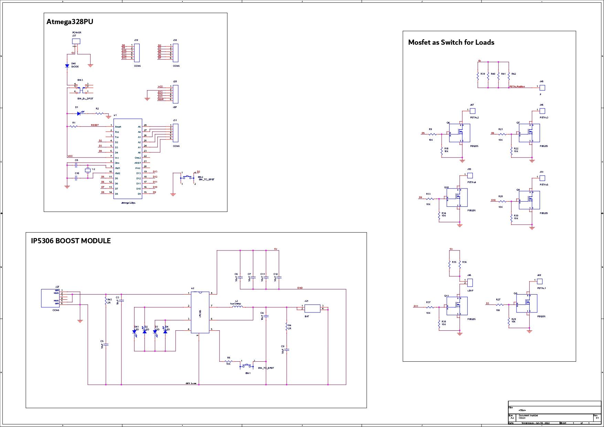Select the J21 BAT connector symbol
604x427 pixels.
312,308
